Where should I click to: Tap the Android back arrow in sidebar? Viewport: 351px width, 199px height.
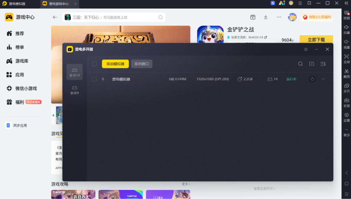pos(347,173)
